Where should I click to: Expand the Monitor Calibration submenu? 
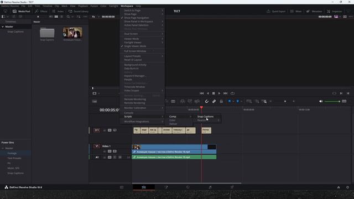click(142, 108)
